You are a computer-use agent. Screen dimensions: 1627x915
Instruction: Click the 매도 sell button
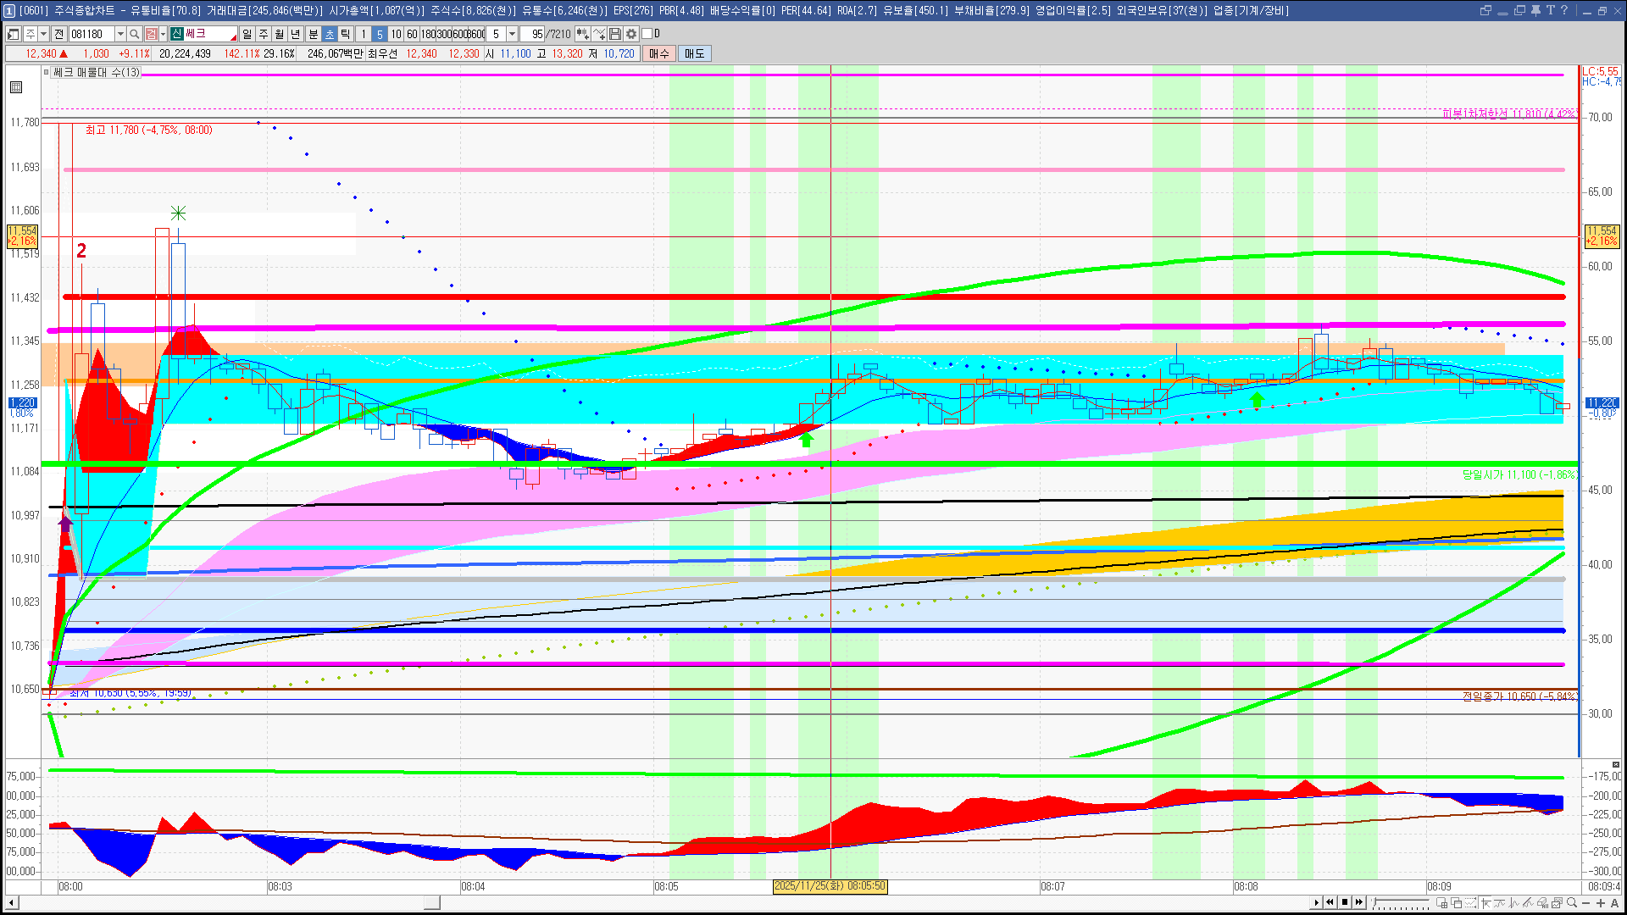pyautogui.click(x=695, y=53)
